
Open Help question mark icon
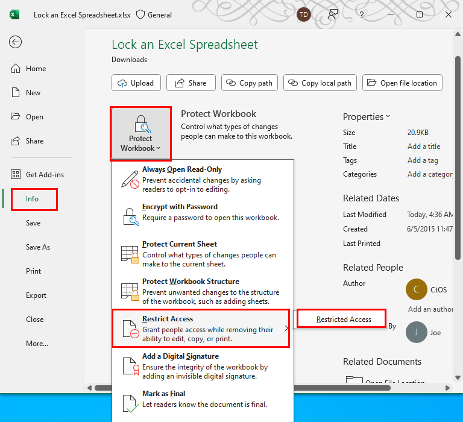362,14
